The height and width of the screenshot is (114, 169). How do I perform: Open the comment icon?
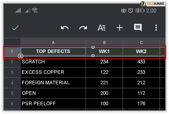[138, 28]
